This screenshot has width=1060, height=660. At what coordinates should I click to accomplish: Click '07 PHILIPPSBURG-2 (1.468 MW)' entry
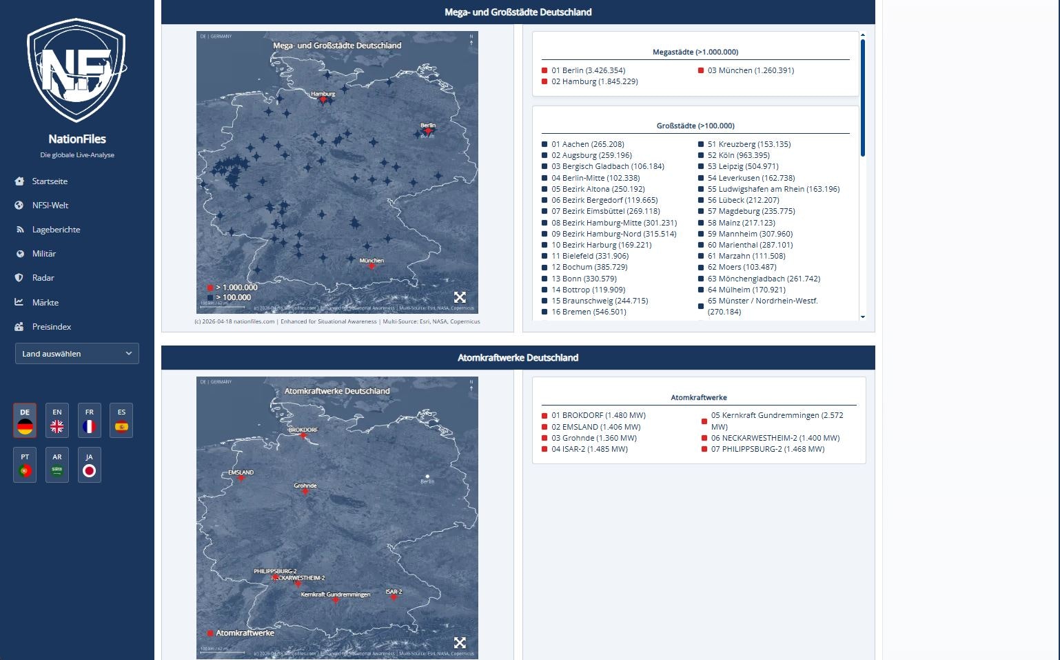768,449
